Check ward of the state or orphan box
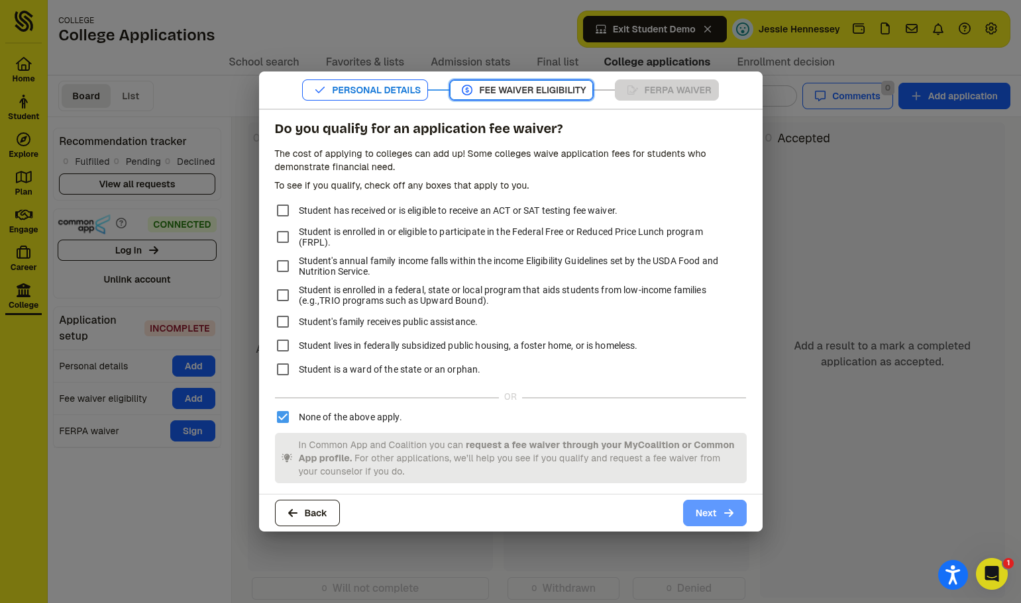The image size is (1021, 603). click(283, 369)
